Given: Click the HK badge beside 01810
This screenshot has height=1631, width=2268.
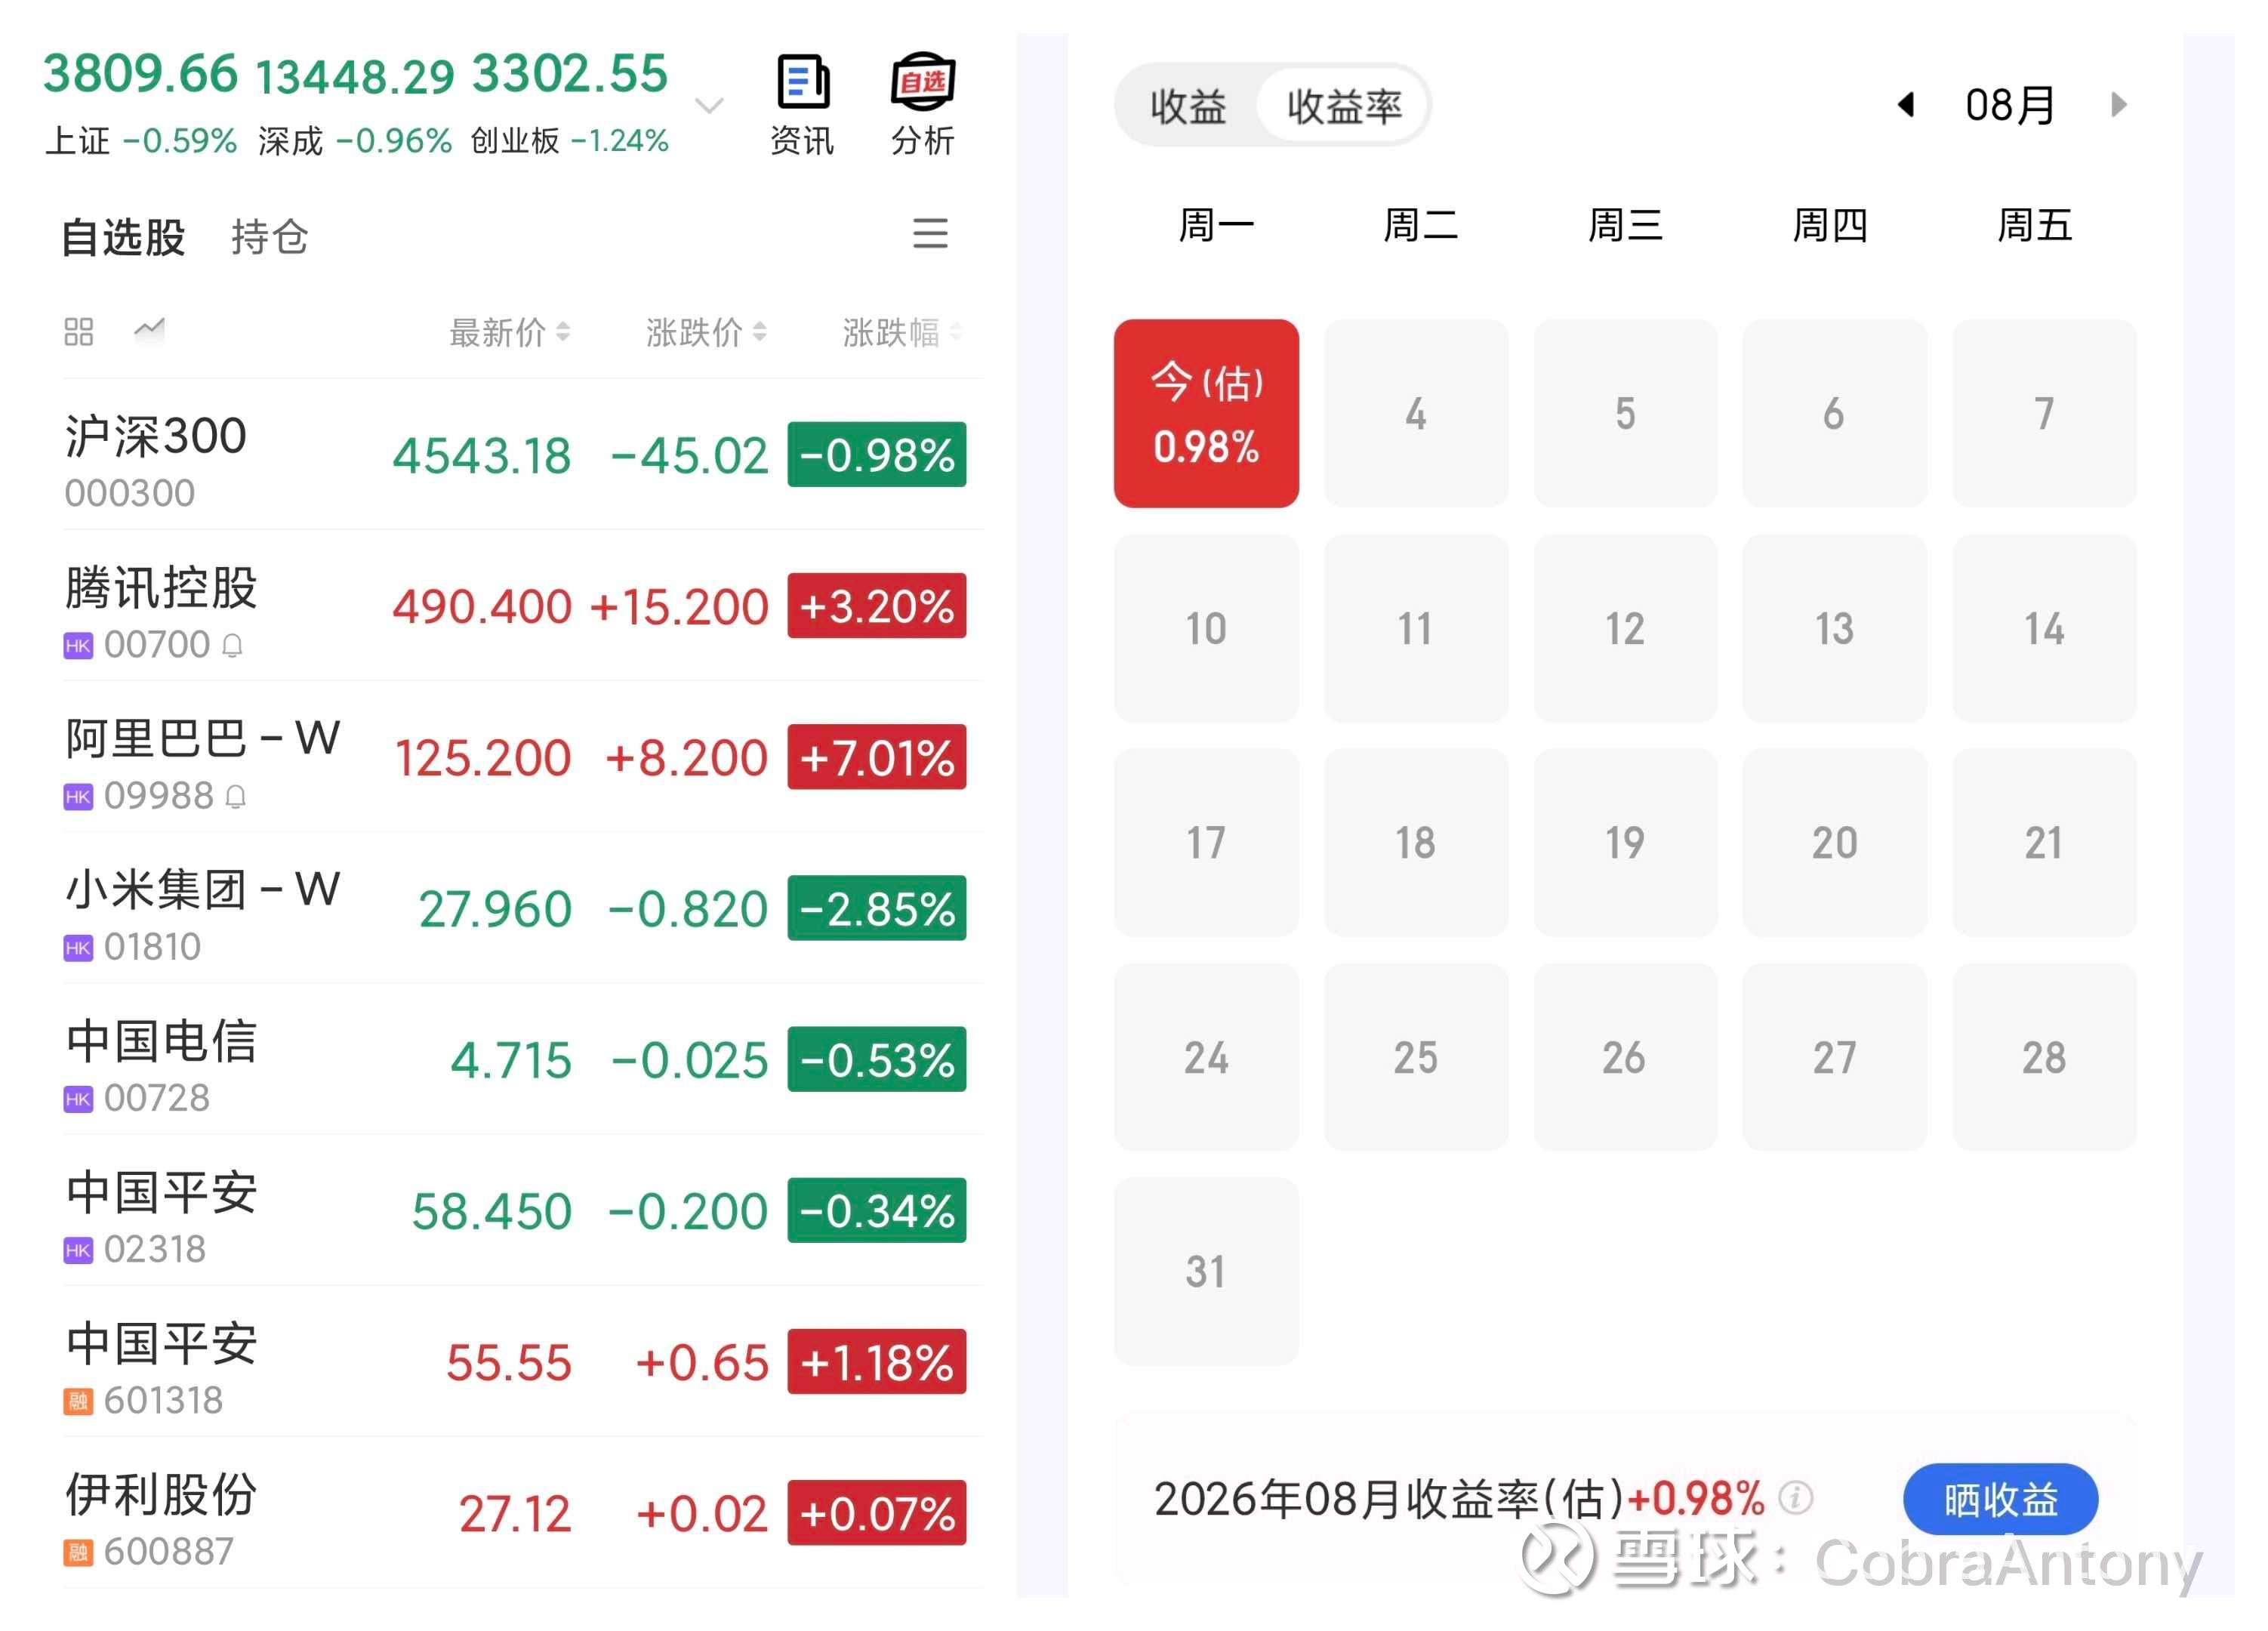Looking at the screenshot, I should (x=78, y=948).
